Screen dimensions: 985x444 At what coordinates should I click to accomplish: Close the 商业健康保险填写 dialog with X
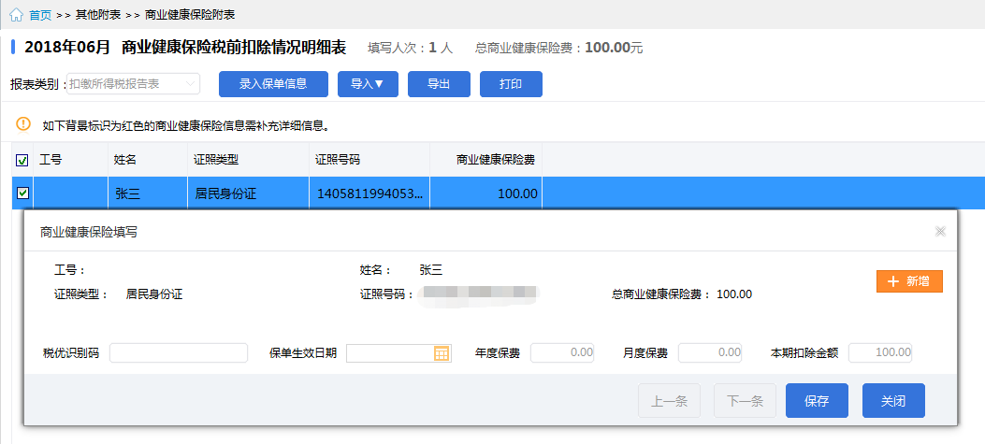(x=940, y=231)
